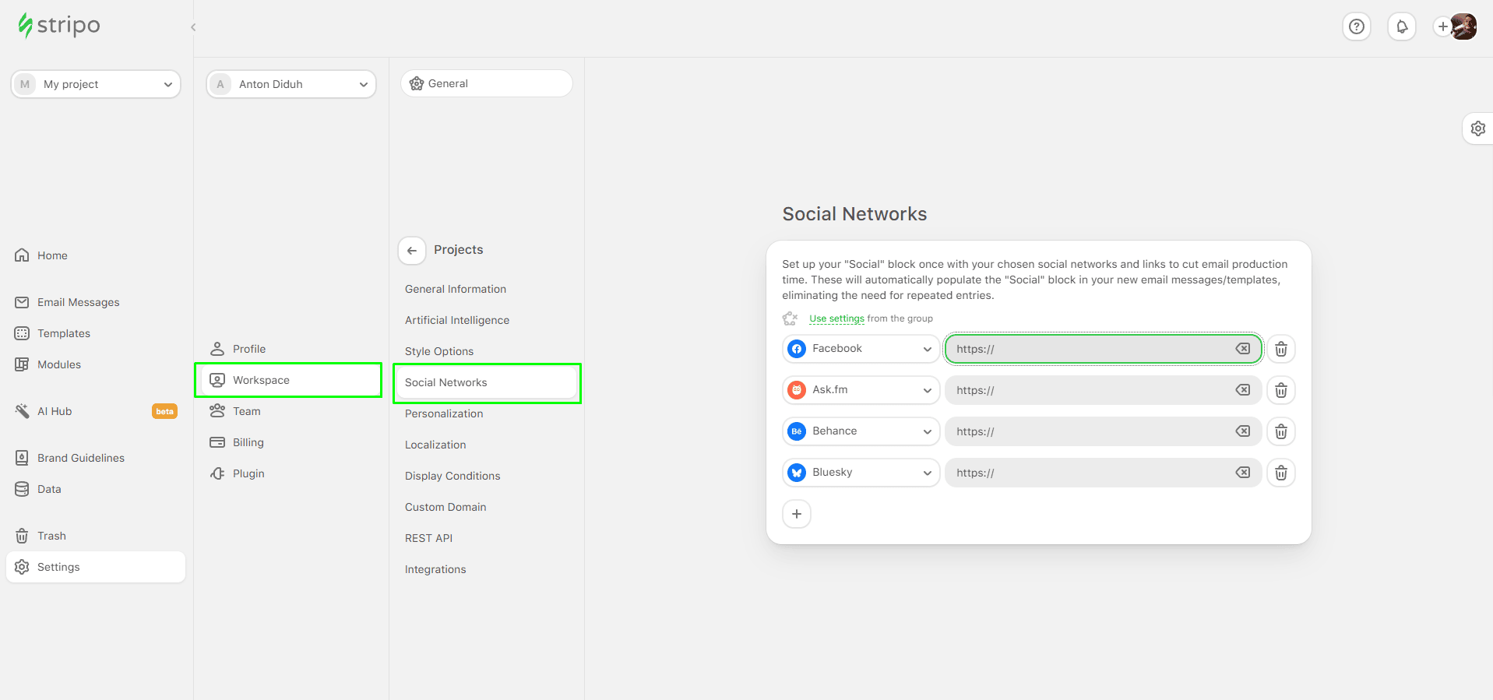Open the user avatar menu

1463,26
